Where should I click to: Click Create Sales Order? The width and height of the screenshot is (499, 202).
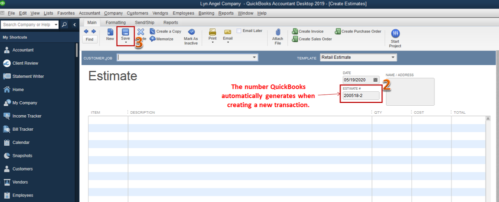point(312,39)
